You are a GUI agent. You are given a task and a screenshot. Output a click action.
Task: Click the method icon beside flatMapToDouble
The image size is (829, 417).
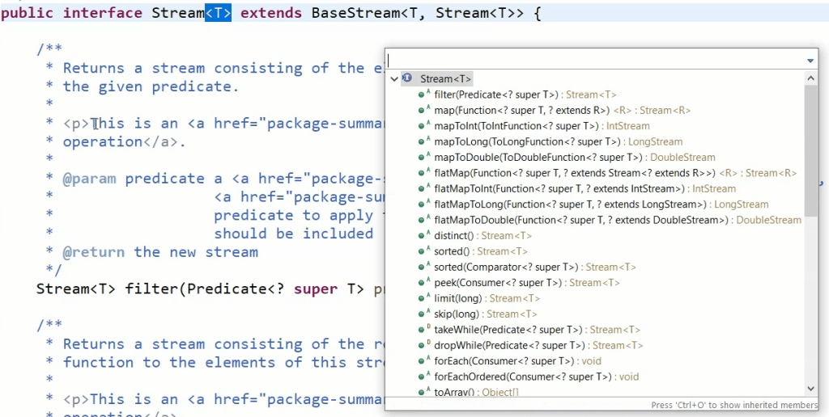click(x=424, y=220)
